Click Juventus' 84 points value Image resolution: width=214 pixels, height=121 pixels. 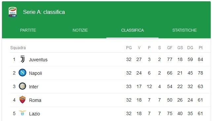point(200,59)
